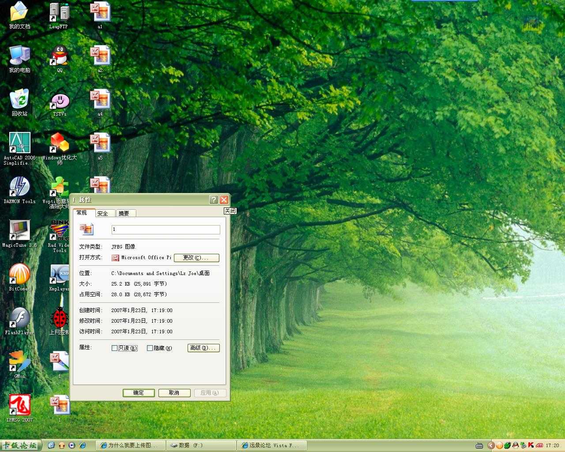Click the green bug tray icon
The image size is (565, 452).
pyautogui.click(x=507, y=445)
